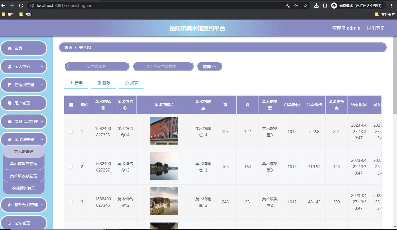Click the 首页 breadcrumb link
The height and width of the screenshot is (230, 397).
(x=68, y=47)
